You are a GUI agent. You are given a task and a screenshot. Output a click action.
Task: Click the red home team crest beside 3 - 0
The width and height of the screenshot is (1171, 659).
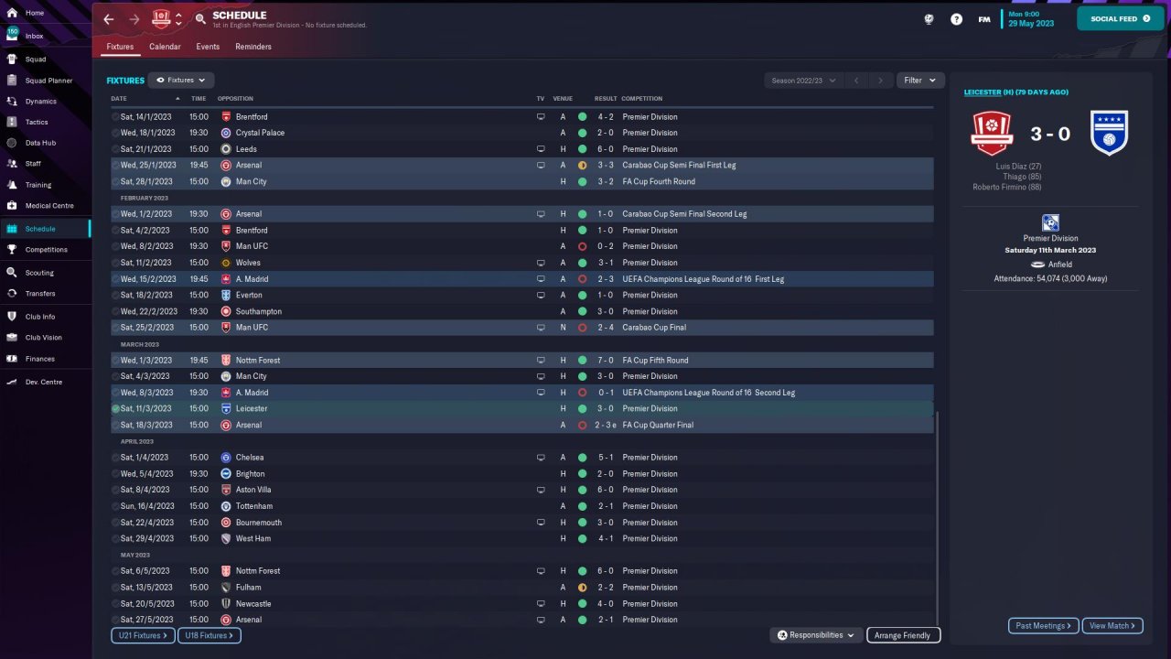click(992, 134)
